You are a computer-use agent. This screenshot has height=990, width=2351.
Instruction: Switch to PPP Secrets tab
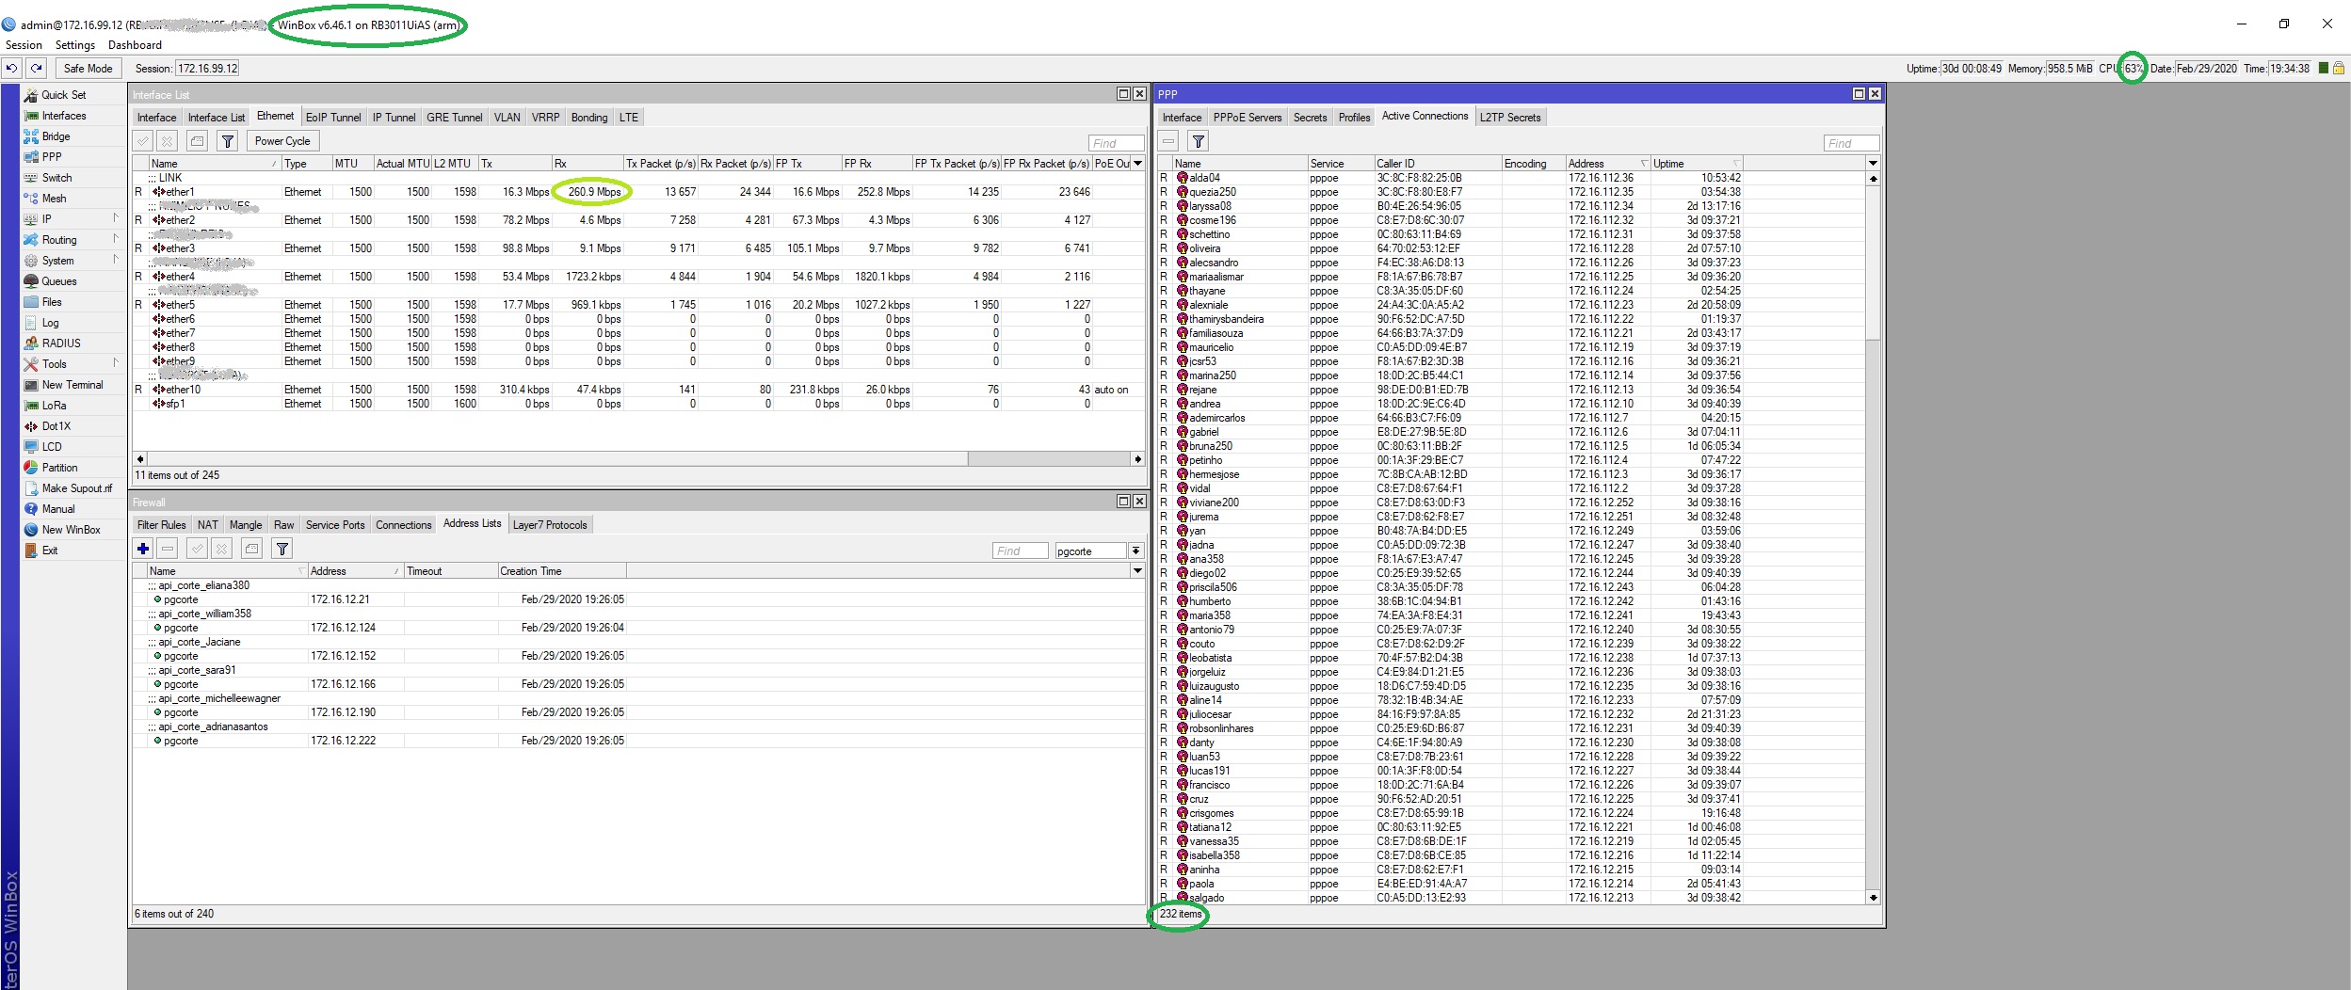point(1309,118)
